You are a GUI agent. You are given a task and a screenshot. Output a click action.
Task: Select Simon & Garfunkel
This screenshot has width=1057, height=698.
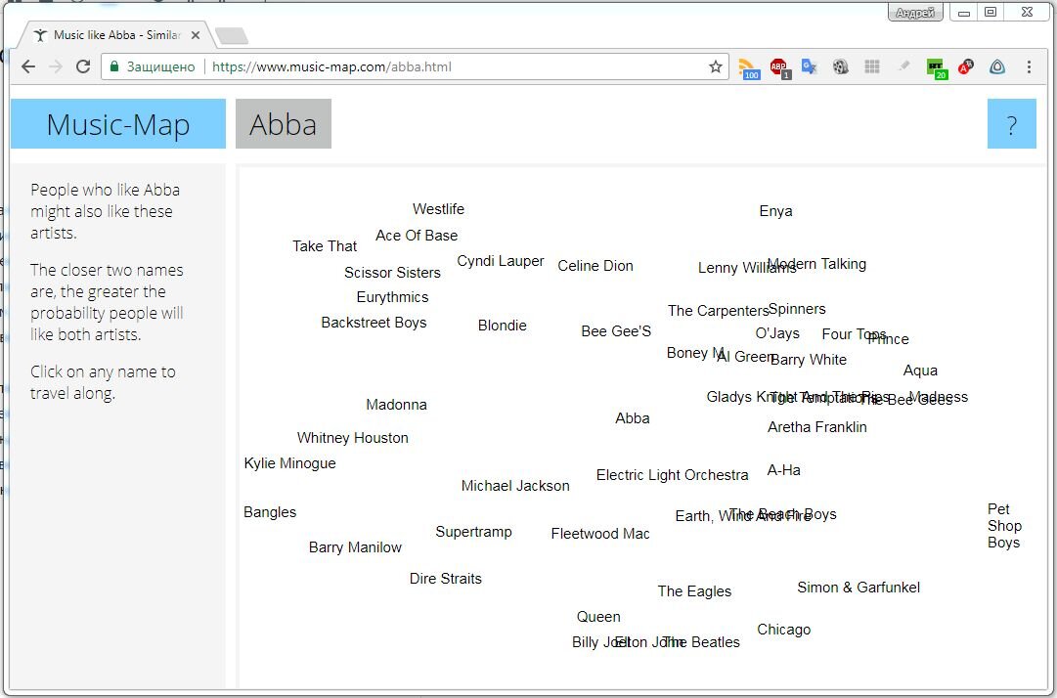pos(859,587)
